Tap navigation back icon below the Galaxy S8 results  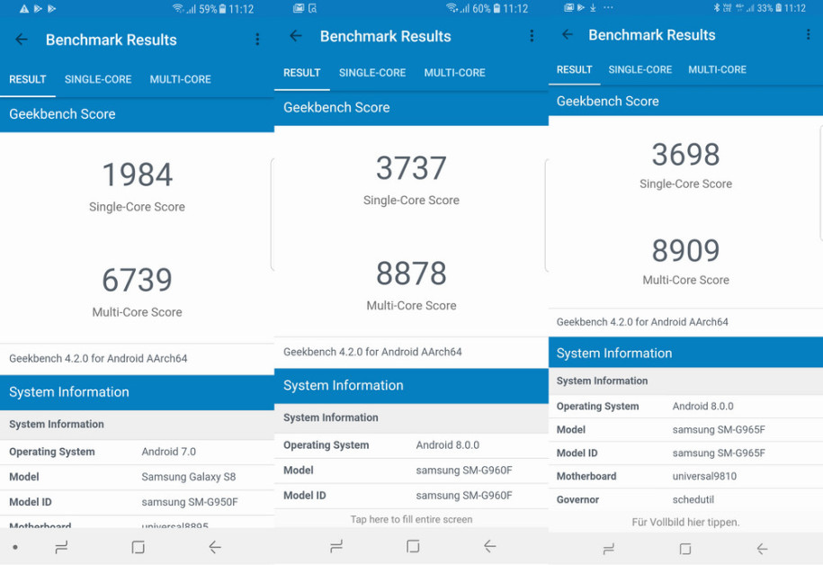tap(215, 547)
